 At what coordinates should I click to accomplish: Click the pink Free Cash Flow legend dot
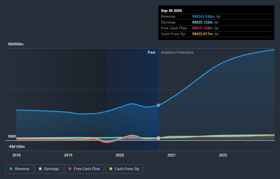pos(70,169)
